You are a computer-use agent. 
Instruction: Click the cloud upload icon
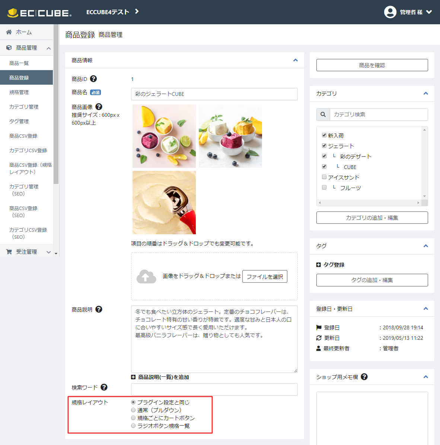click(x=146, y=276)
